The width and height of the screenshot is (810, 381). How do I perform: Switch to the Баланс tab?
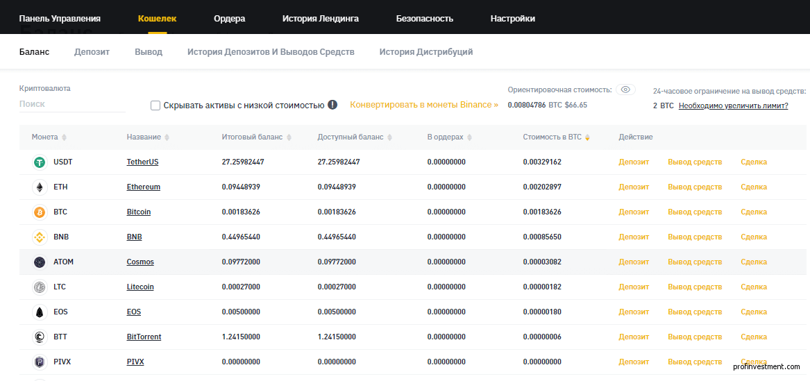pos(34,52)
